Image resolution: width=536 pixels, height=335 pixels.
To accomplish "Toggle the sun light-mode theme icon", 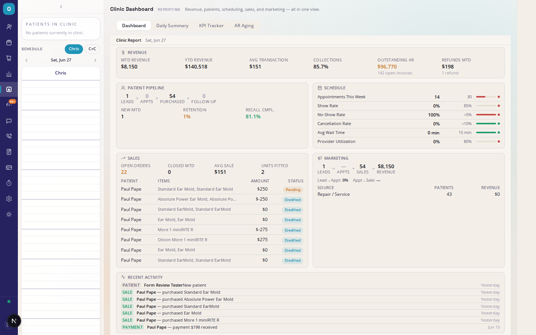I will 9,214.
